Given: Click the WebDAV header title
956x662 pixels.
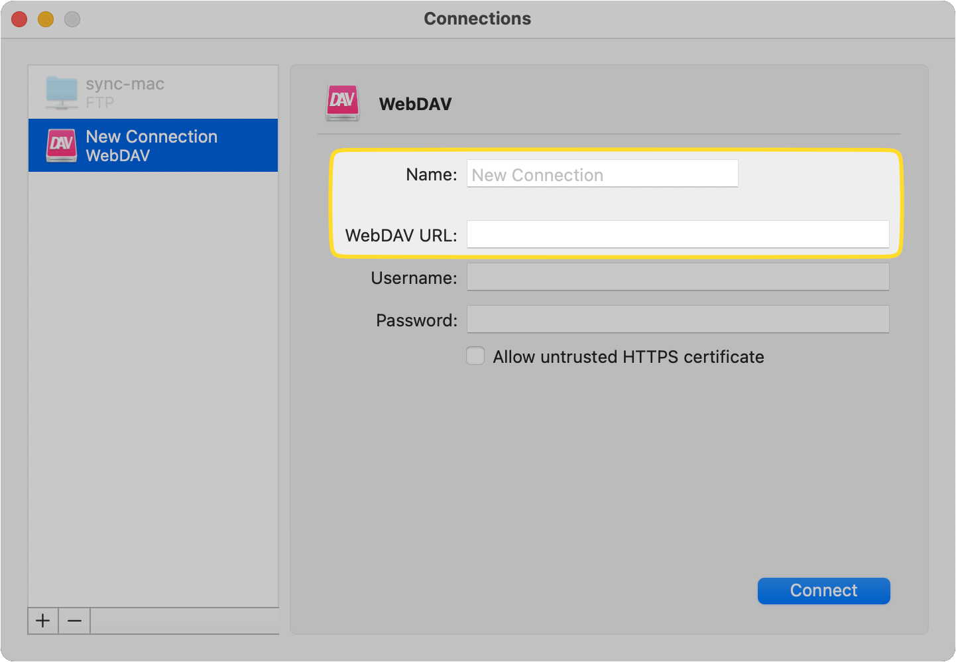Looking at the screenshot, I should coord(416,104).
